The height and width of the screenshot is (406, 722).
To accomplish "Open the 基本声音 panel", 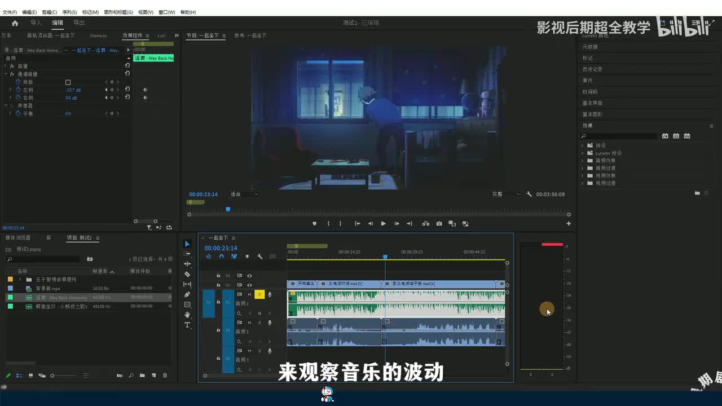I will click(592, 103).
